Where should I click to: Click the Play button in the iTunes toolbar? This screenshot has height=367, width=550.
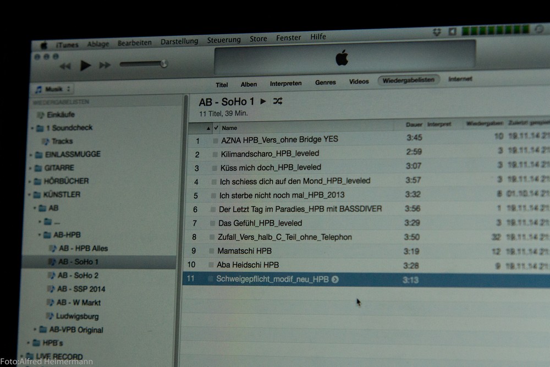[x=85, y=65]
